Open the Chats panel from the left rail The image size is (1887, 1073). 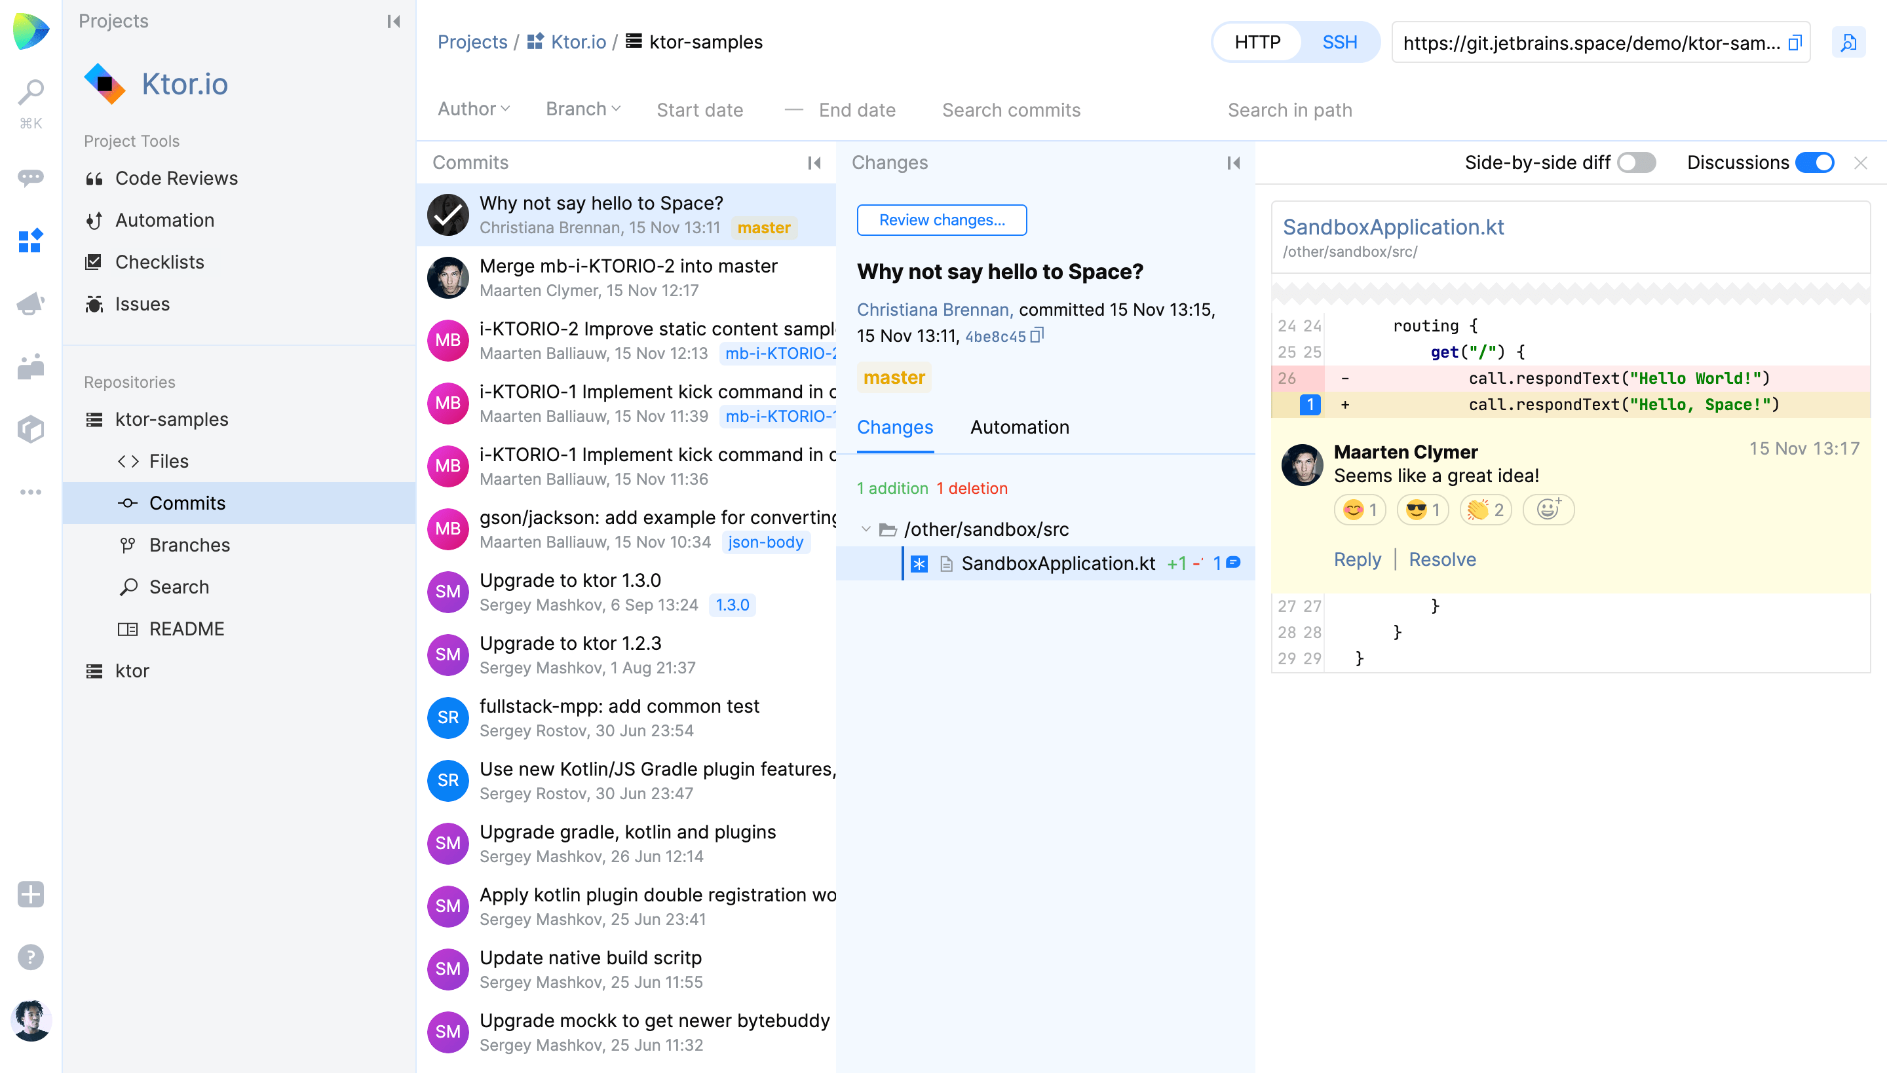coord(30,178)
